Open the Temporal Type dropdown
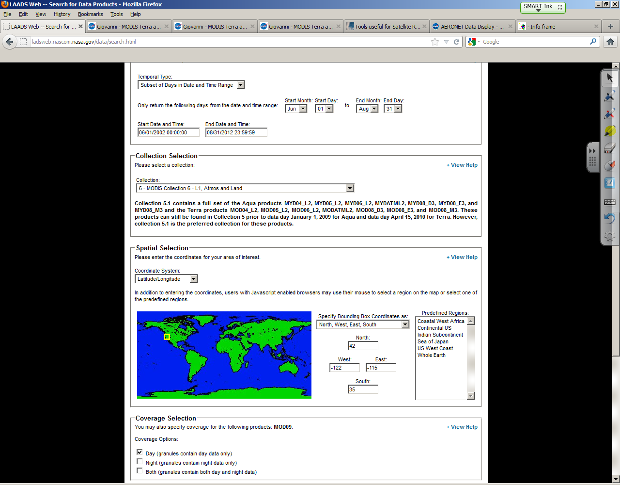The height and width of the screenshot is (485, 620). pos(191,85)
